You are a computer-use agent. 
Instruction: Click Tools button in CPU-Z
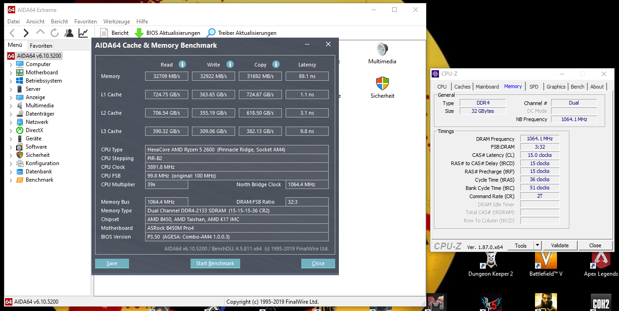(x=521, y=245)
